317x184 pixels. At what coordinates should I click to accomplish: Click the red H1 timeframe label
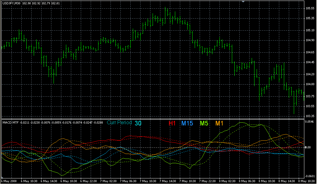(x=172, y=123)
